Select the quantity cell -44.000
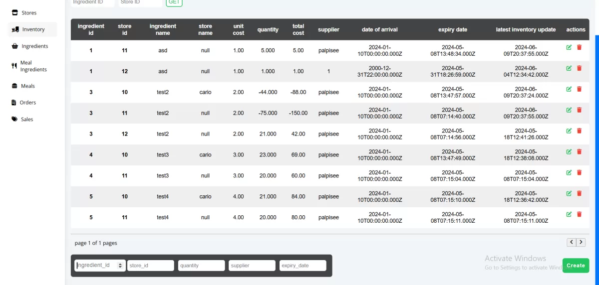The height and width of the screenshot is (285, 599). click(268, 92)
